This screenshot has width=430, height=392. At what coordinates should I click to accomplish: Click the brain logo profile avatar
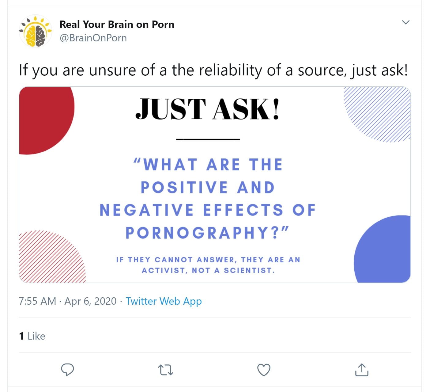point(36,31)
